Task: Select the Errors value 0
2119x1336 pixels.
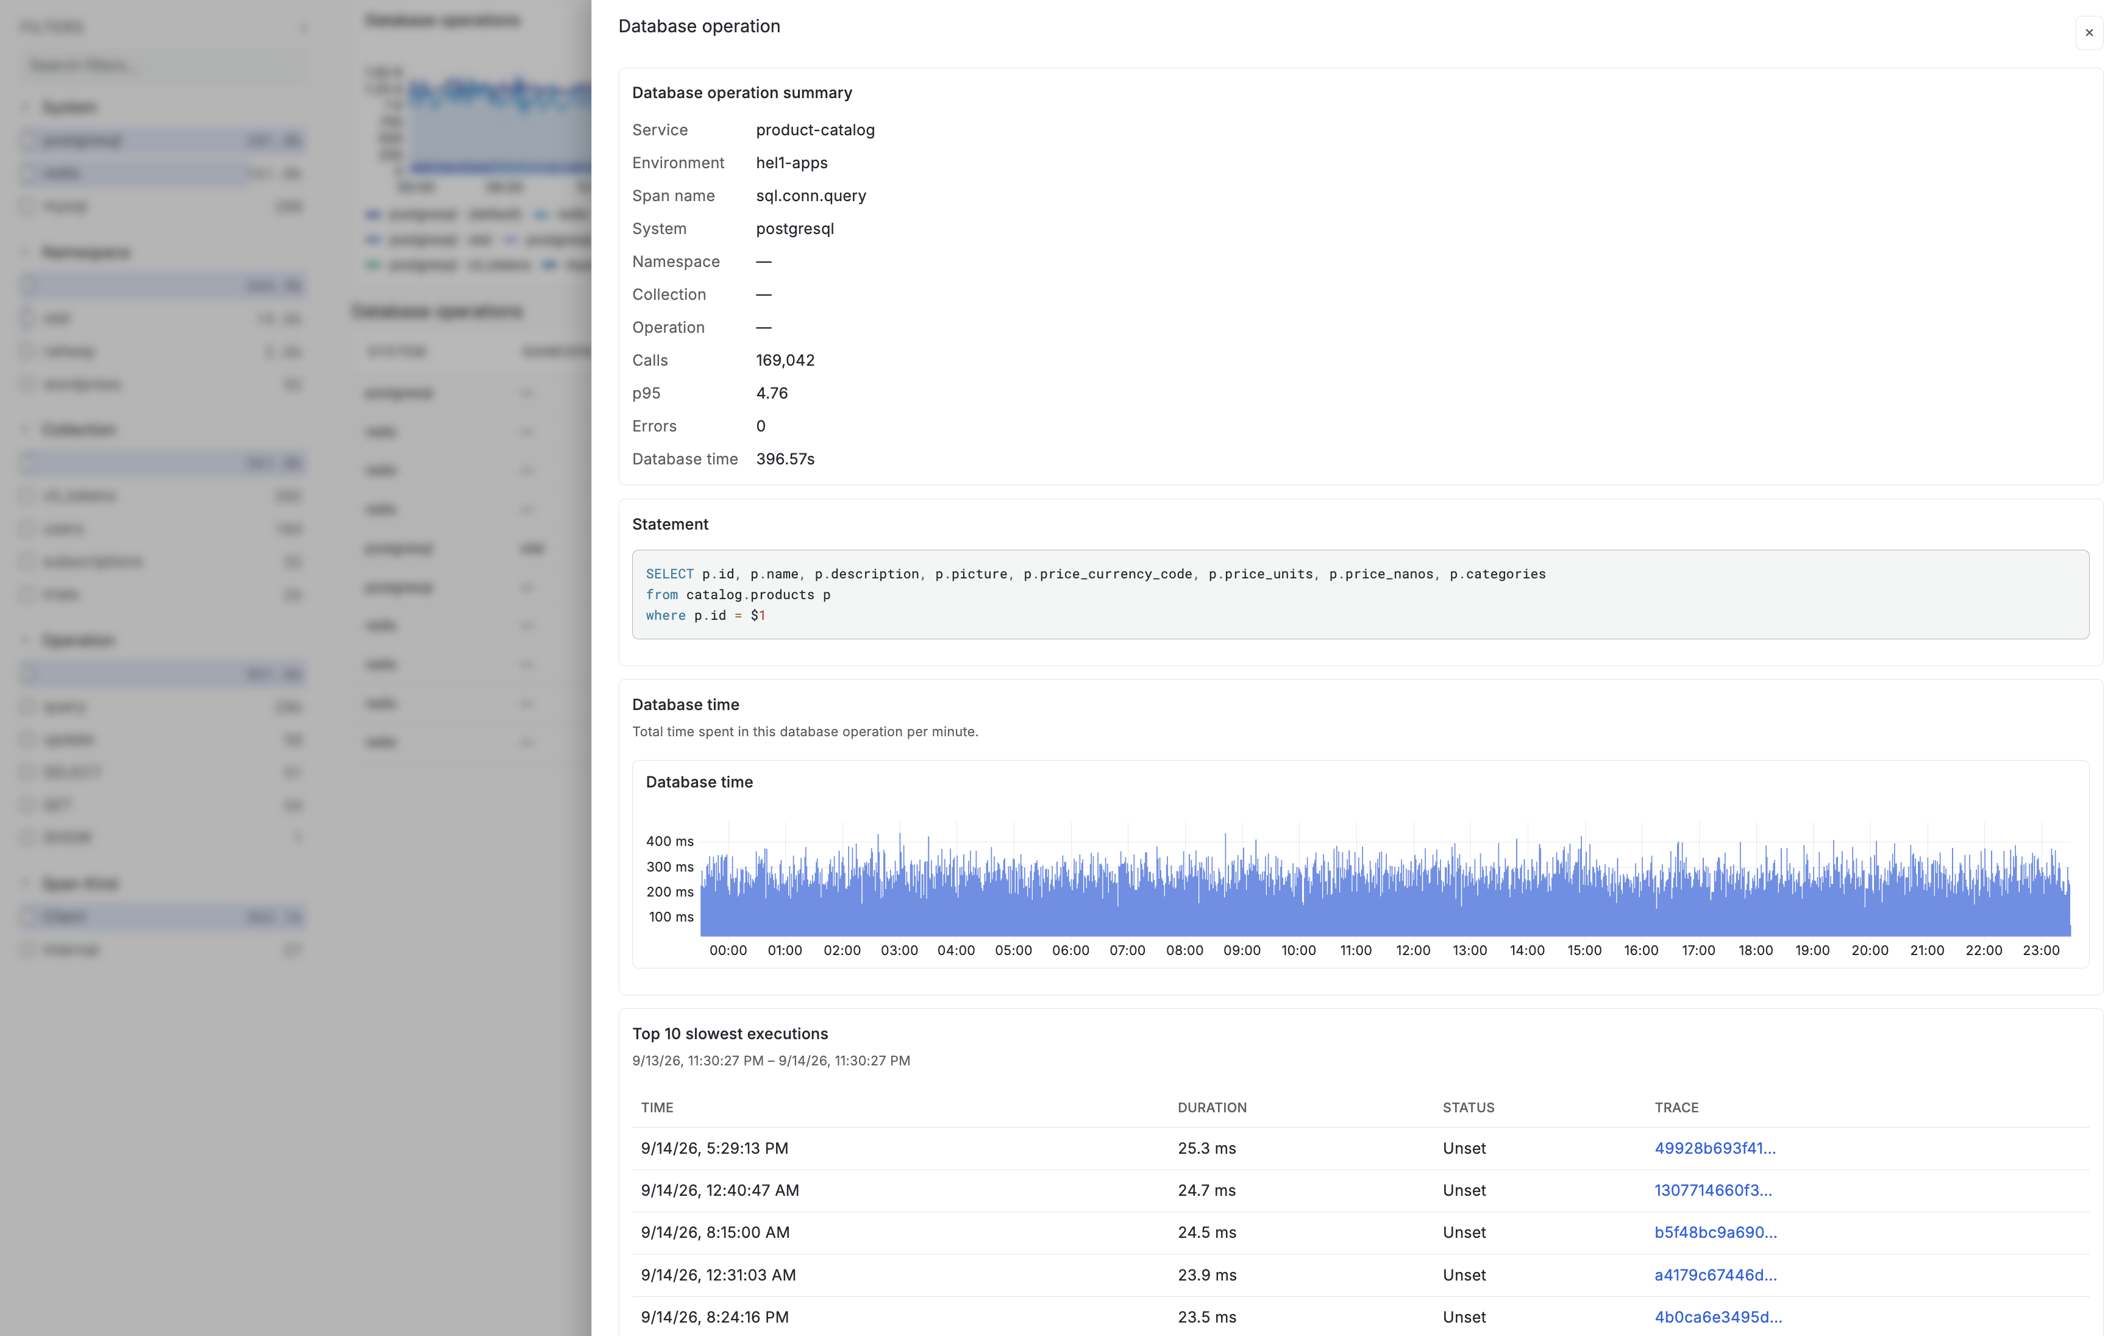Action: 760,425
